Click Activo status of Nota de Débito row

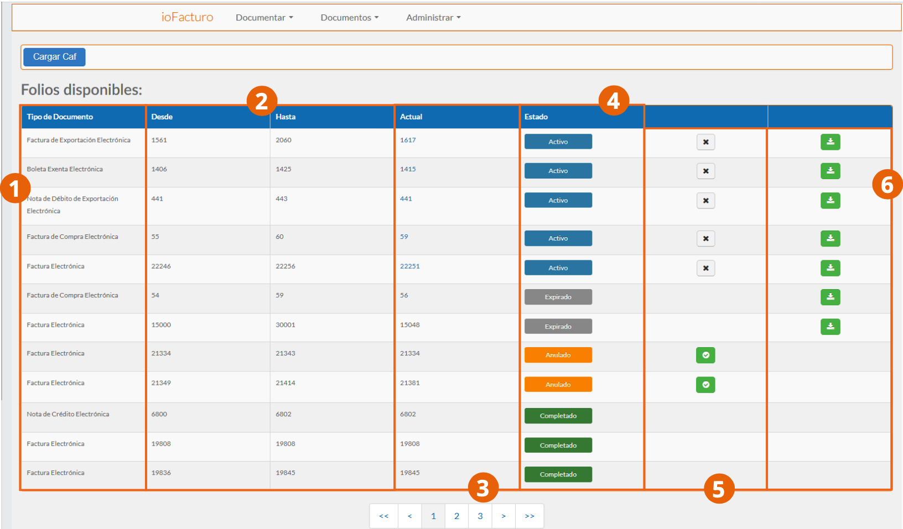[x=558, y=201]
